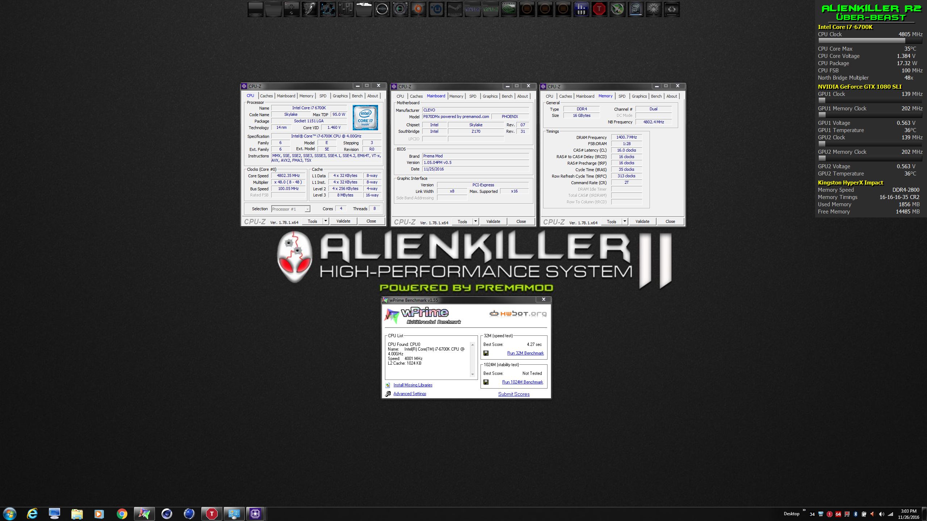Open the Intel Core icon in top dock
Screen dimensions: 927x521
click(636, 9)
